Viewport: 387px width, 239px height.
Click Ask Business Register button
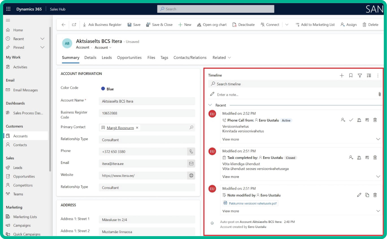tap(102, 25)
